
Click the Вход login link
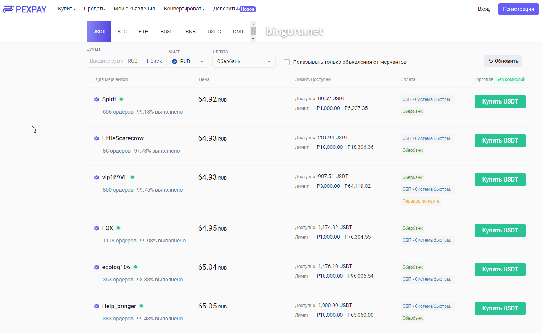[x=484, y=9]
